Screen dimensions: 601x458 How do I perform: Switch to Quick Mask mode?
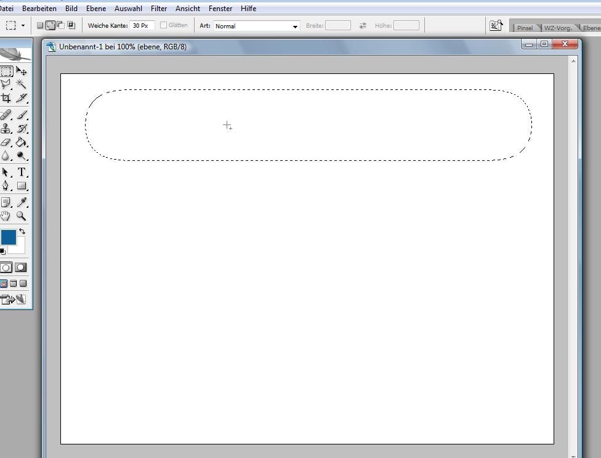[x=21, y=268]
